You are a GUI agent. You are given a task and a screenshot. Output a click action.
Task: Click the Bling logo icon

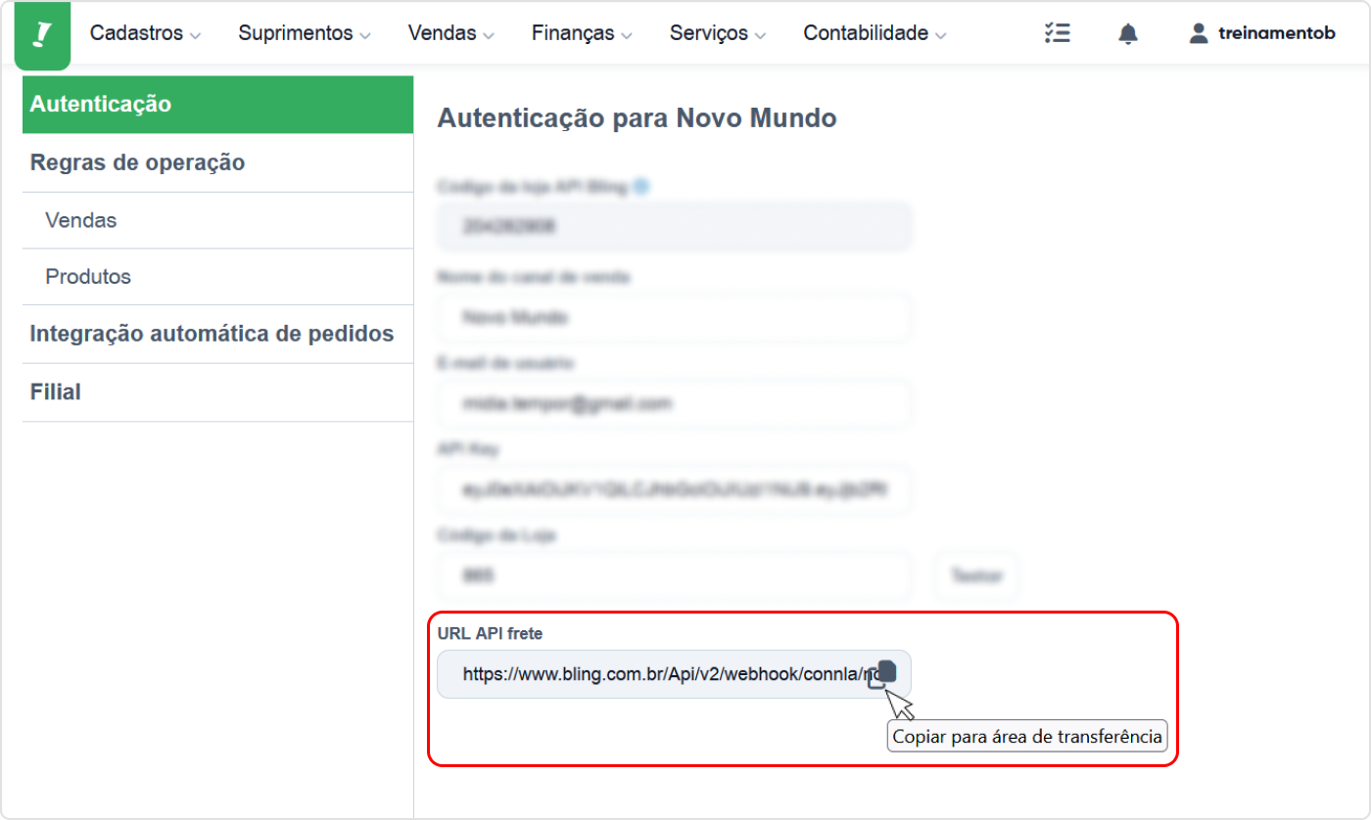click(42, 35)
